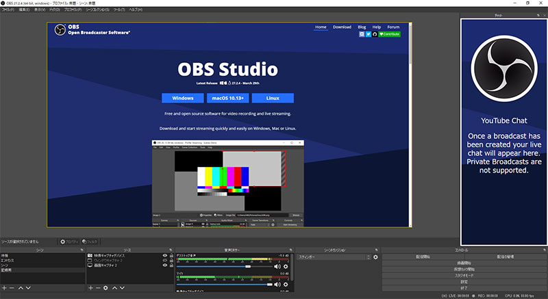Open the scene transition type dropdown
Image resolution: width=548 pixels, height=299 pixels.
(333, 257)
